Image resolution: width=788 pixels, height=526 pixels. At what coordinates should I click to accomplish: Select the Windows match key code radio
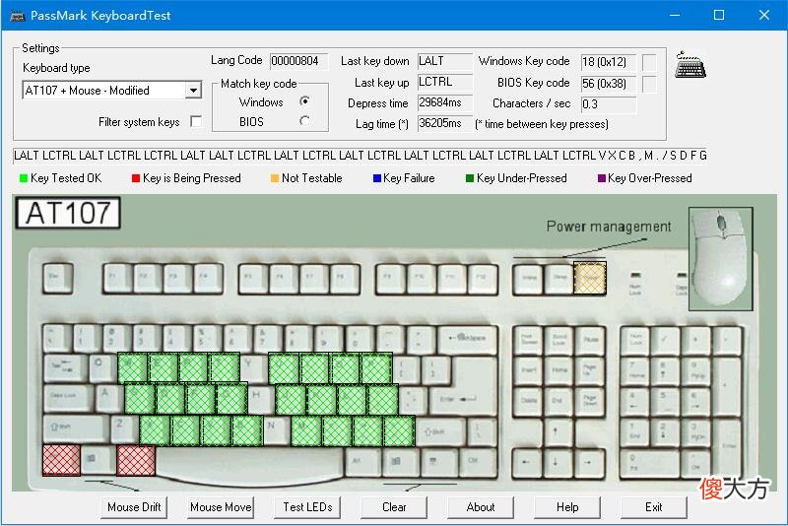pyautogui.click(x=304, y=101)
